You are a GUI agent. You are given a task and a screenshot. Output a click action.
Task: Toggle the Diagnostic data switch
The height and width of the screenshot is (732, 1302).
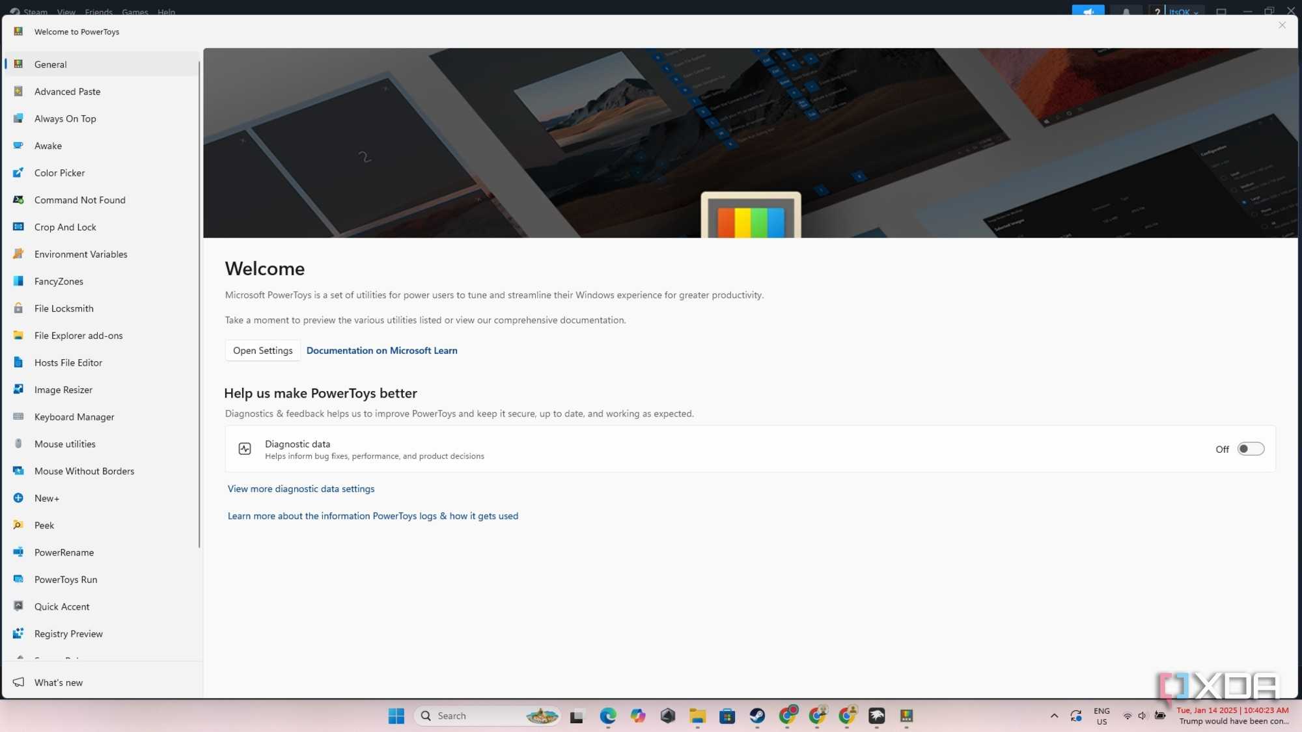click(x=1251, y=449)
